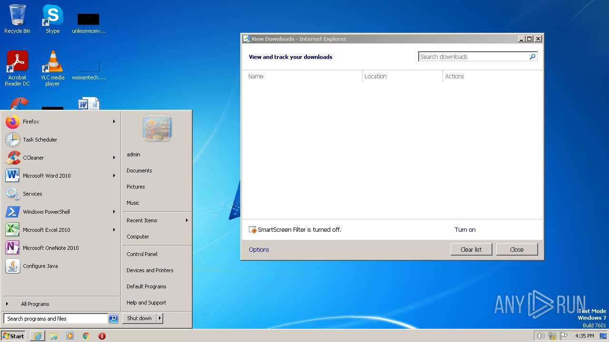Expand the Firefox jump list arrow
The image size is (609, 342).
pyautogui.click(x=114, y=122)
